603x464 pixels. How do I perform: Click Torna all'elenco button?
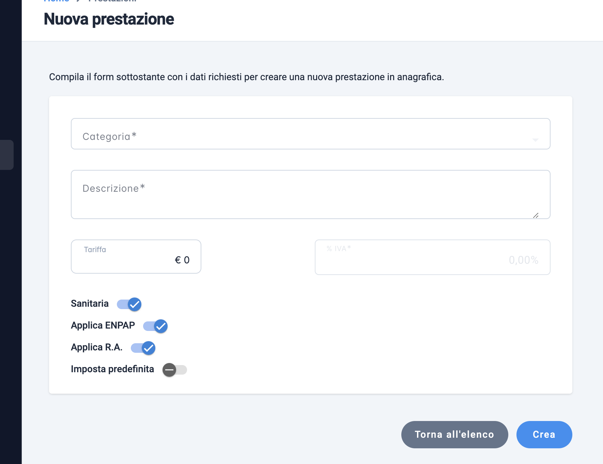[x=454, y=434]
